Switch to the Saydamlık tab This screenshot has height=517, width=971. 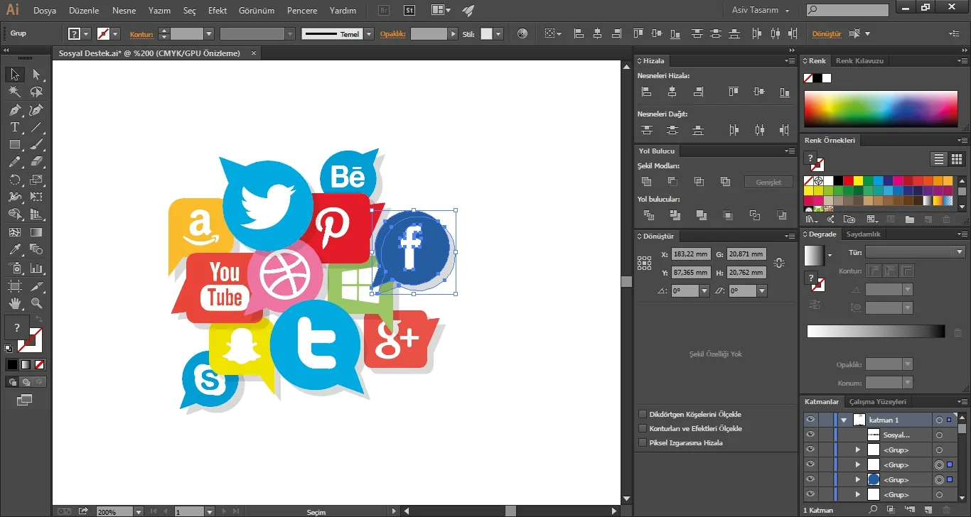tap(864, 234)
